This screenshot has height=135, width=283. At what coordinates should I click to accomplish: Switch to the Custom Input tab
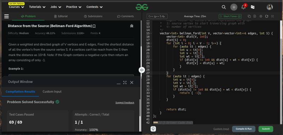(x=52, y=92)
